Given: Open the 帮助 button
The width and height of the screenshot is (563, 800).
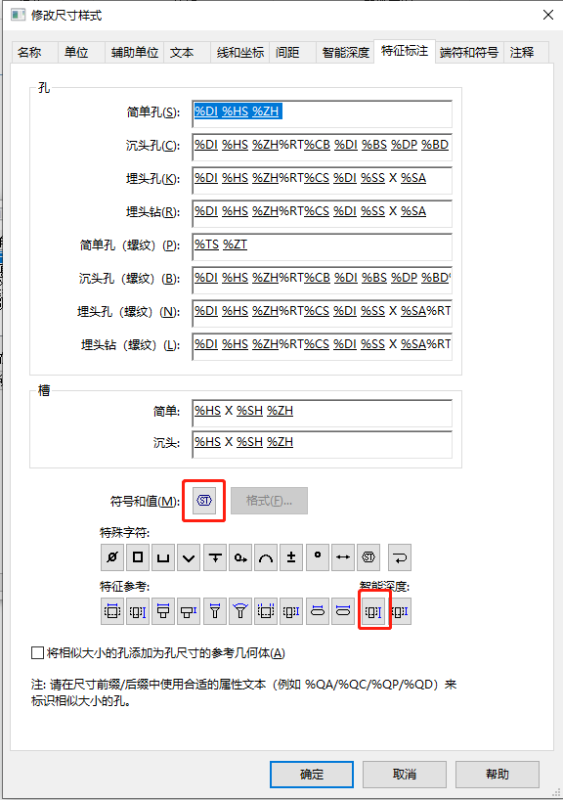Looking at the screenshot, I should point(498,774).
